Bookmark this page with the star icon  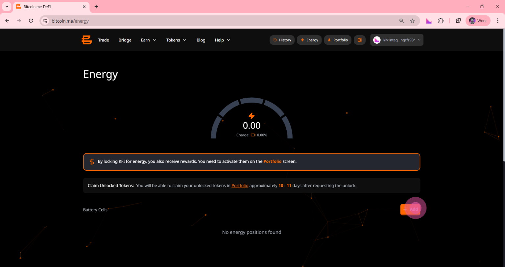click(x=412, y=21)
